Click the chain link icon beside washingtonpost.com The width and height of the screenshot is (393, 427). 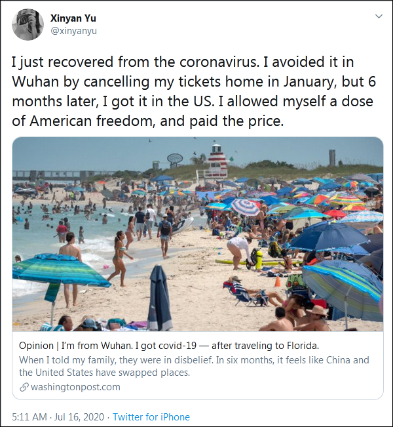24,386
